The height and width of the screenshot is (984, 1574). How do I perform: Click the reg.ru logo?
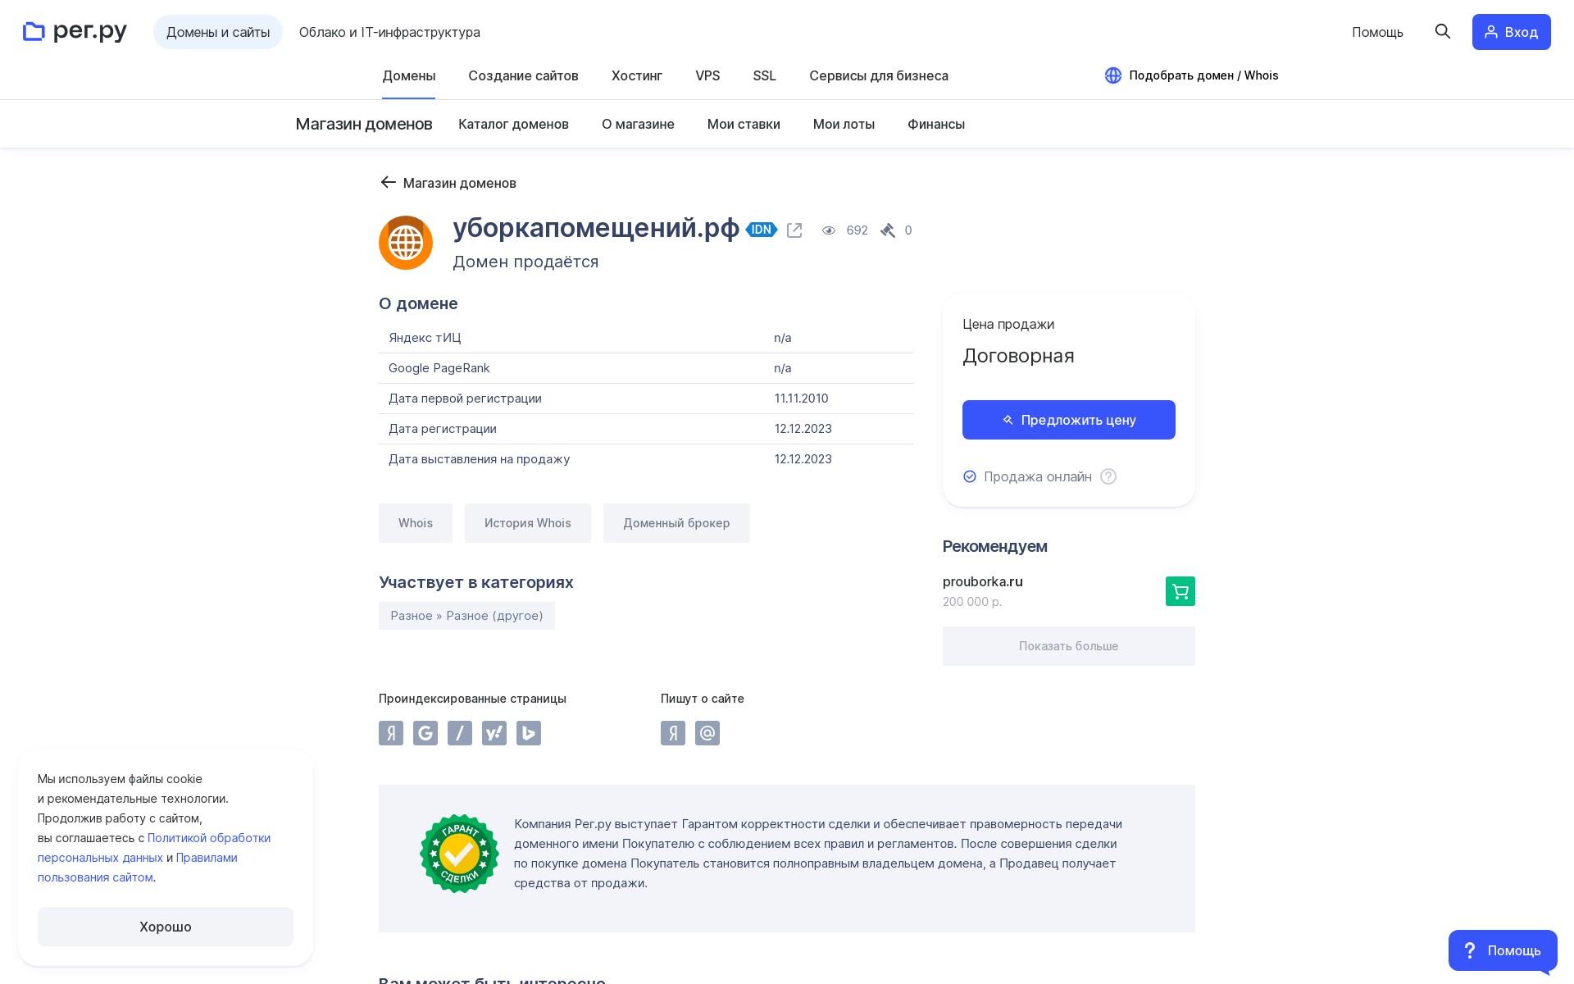tap(75, 32)
